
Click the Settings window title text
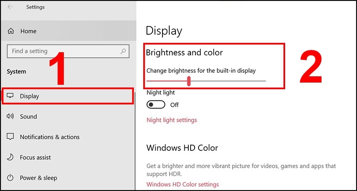[x=35, y=7]
